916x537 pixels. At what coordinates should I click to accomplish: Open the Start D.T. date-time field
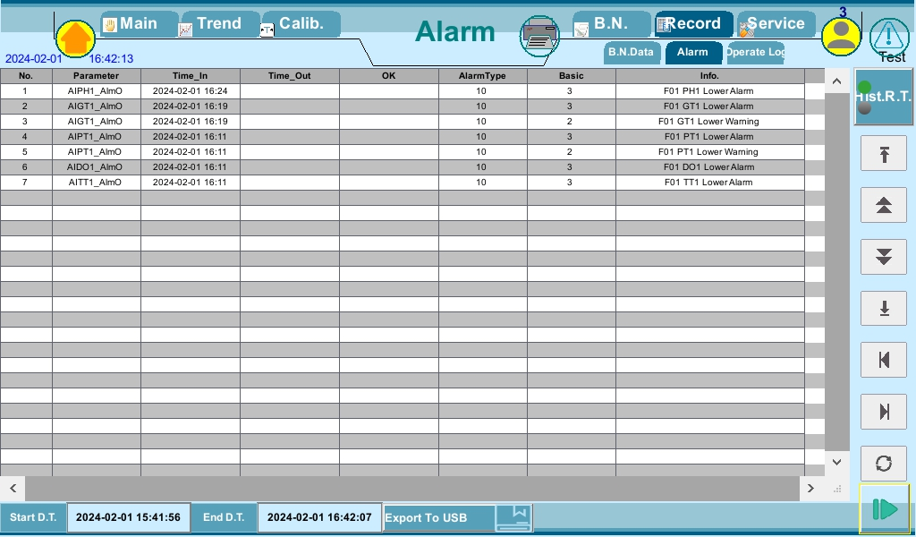pyautogui.click(x=128, y=517)
